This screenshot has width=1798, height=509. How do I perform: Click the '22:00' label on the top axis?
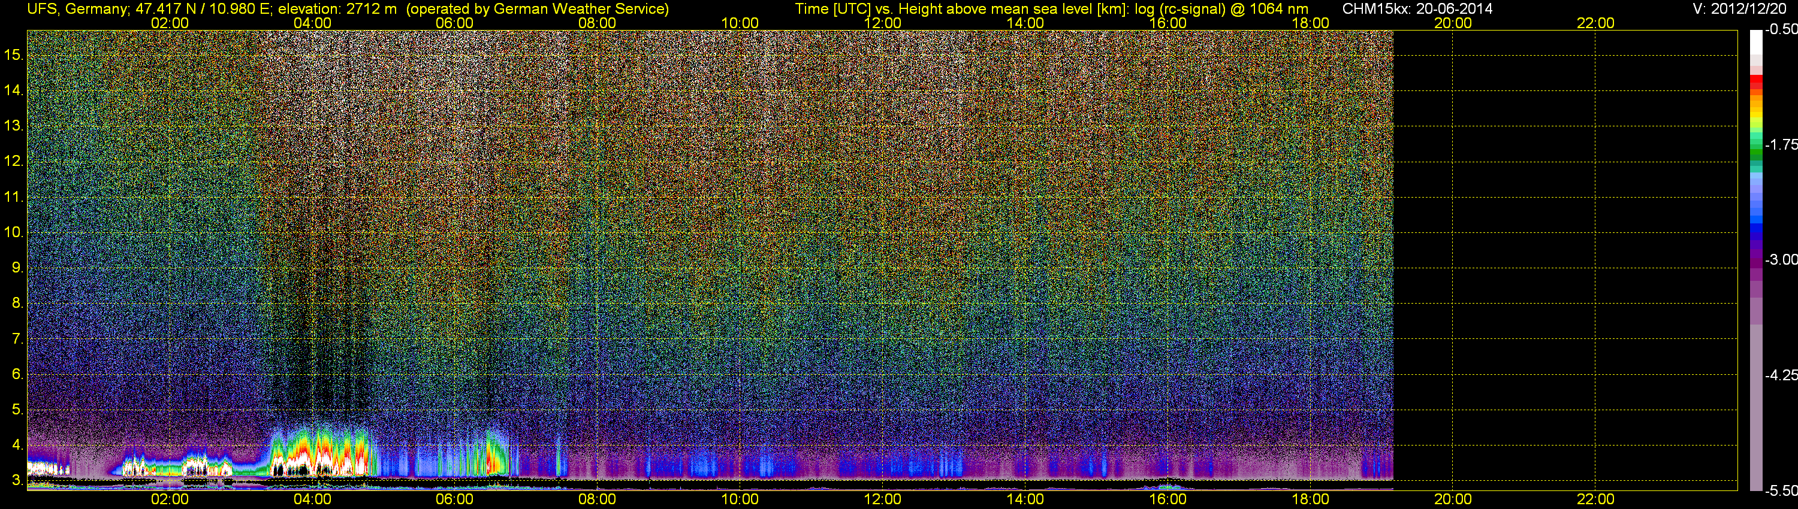pos(1595,23)
